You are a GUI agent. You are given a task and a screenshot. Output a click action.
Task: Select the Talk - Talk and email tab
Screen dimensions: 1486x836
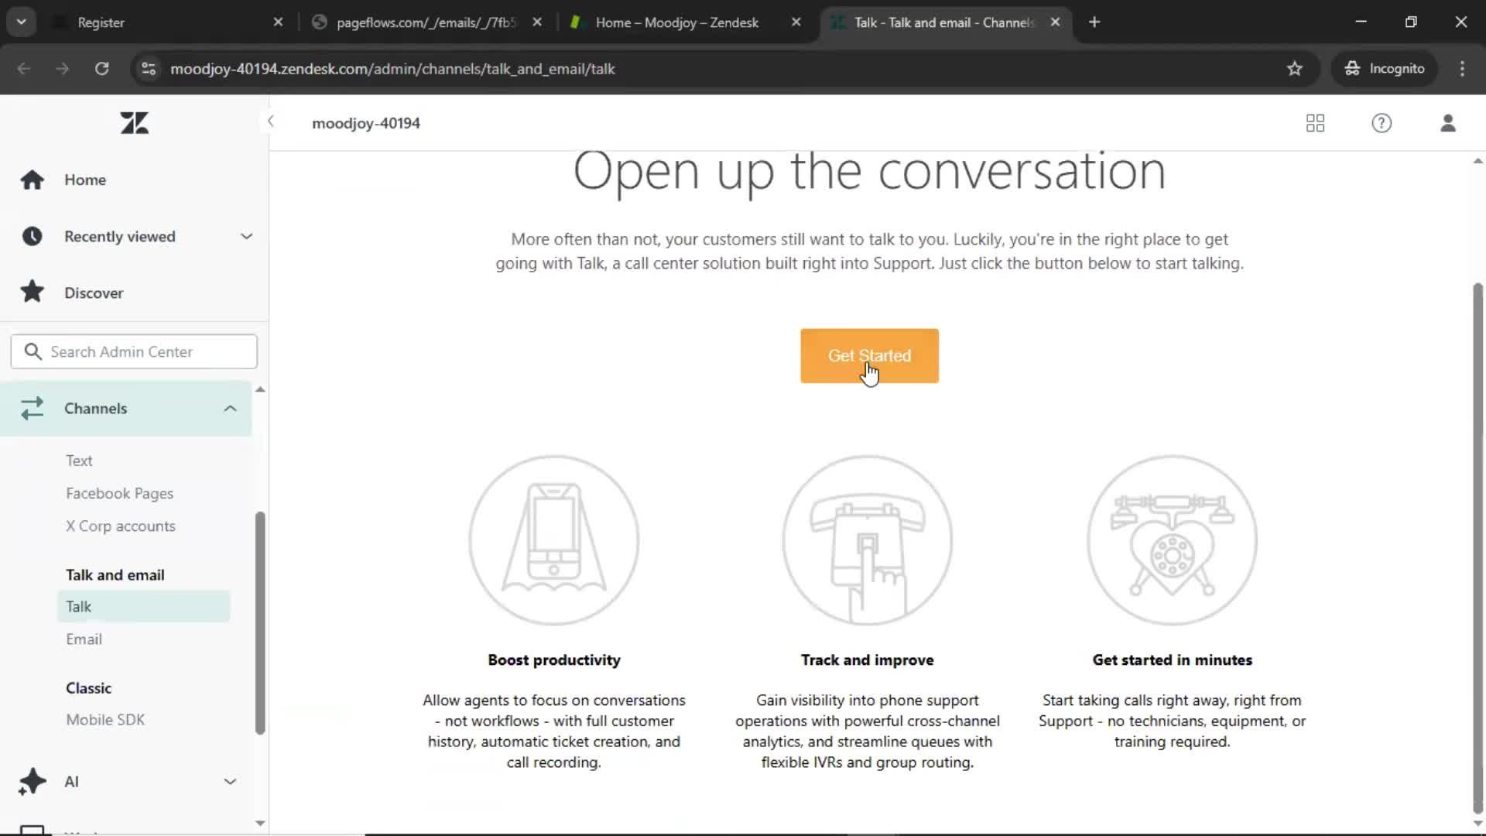(944, 22)
